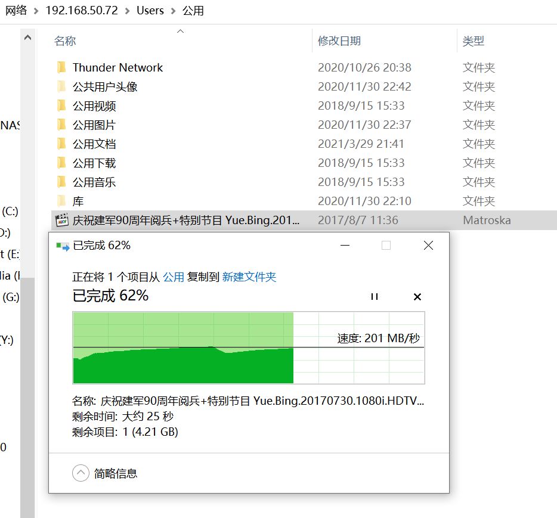Navigate to Users in the address breadcrumb

click(150, 11)
